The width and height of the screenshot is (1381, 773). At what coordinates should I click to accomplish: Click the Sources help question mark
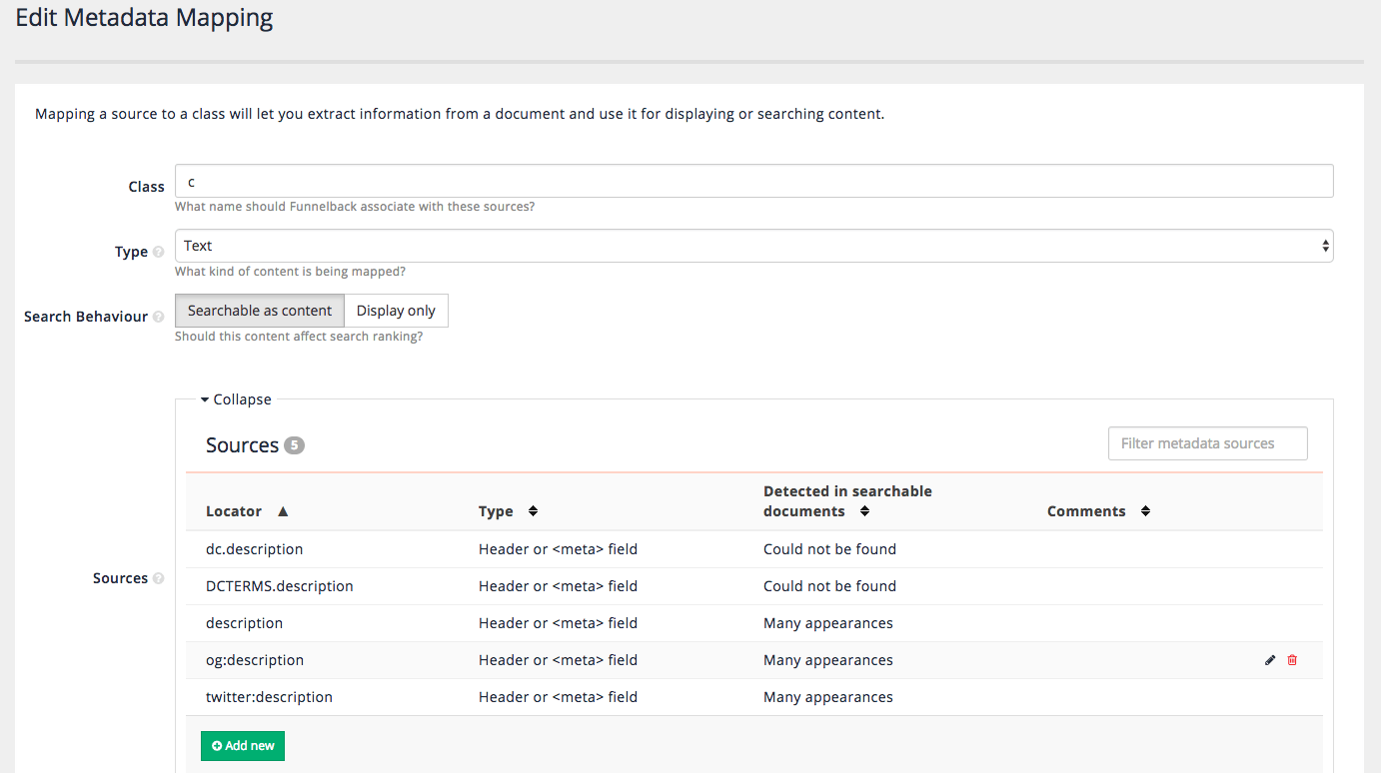159,578
